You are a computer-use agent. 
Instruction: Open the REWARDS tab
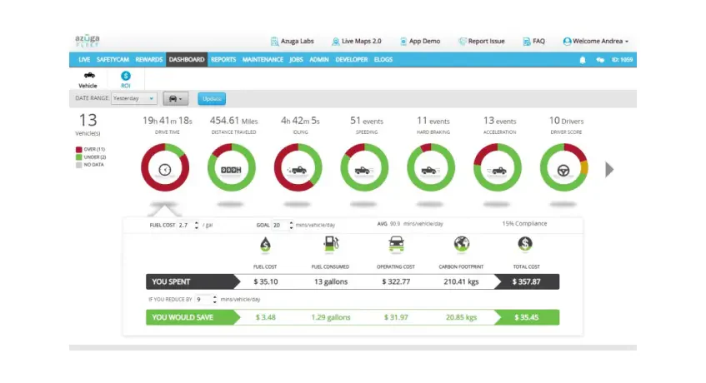(x=148, y=59)
